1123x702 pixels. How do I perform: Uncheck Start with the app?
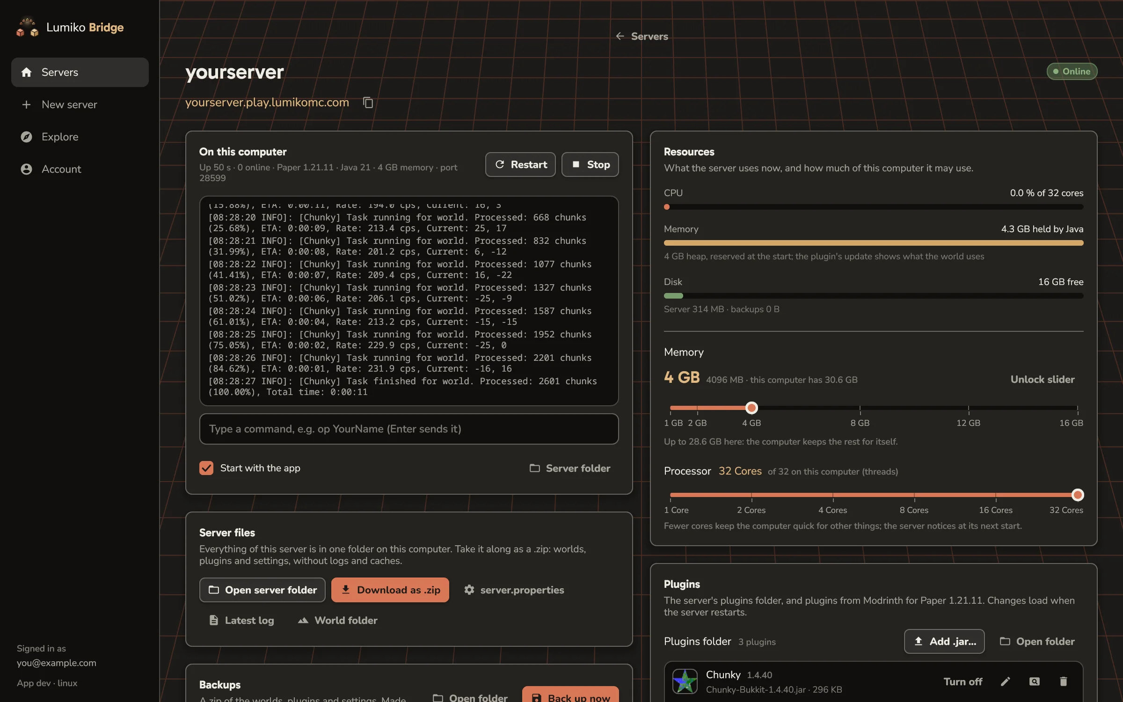tap(206, 468)
